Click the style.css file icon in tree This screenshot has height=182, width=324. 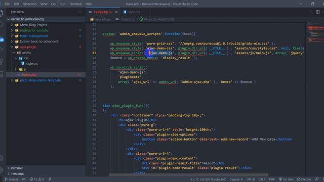[22, 64]
